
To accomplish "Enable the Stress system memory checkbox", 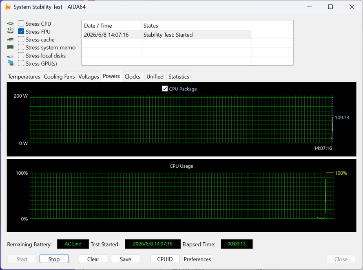I will pos(21,47).
